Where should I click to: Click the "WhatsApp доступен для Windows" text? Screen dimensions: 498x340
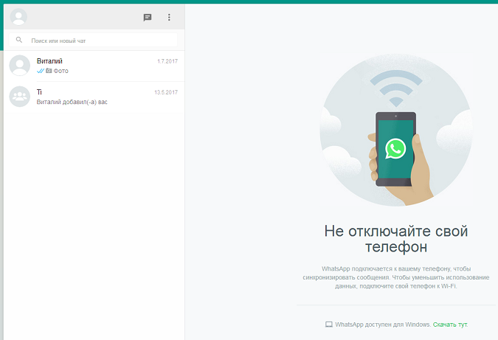click(x=383, y=325)
